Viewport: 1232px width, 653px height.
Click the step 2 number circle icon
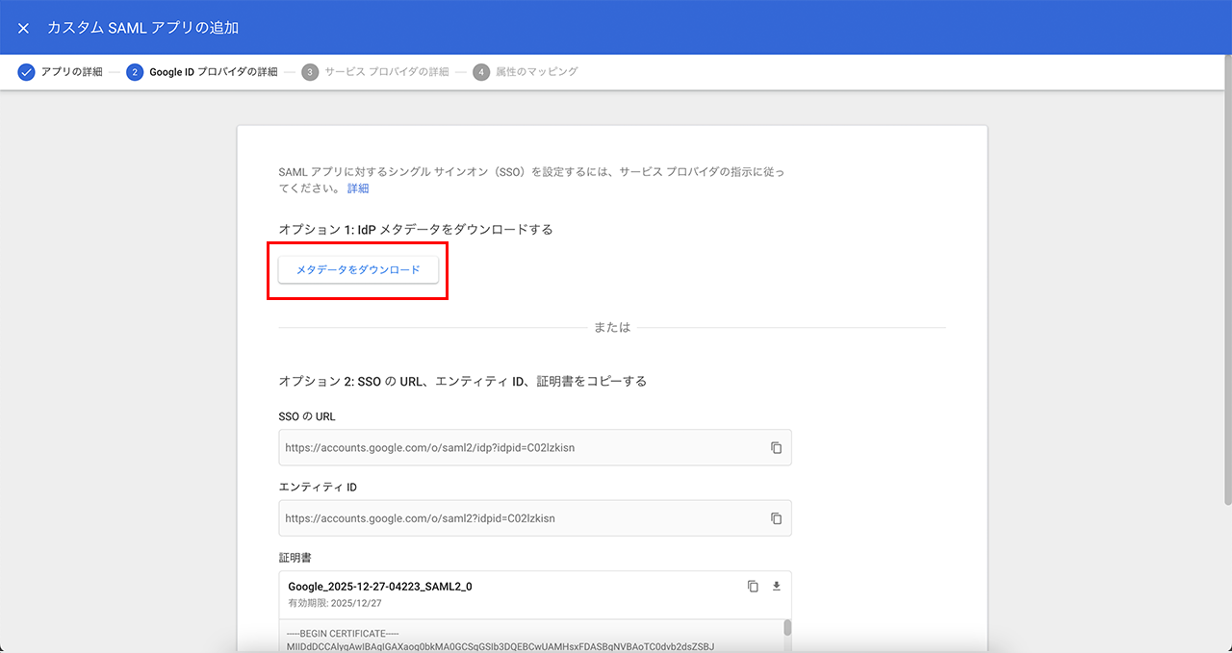point(135,72)
